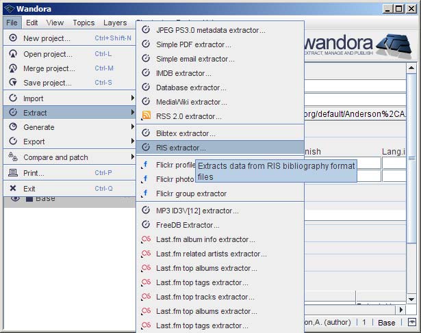
Task: Click the Flickr group extractor icon
Action: 145,194
